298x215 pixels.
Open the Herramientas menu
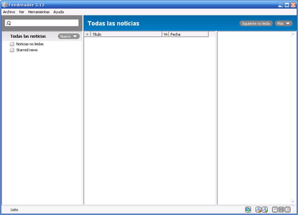39,12
